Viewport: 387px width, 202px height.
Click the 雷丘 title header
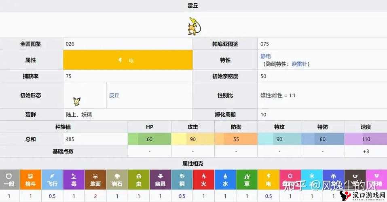[x=193, y=5]
